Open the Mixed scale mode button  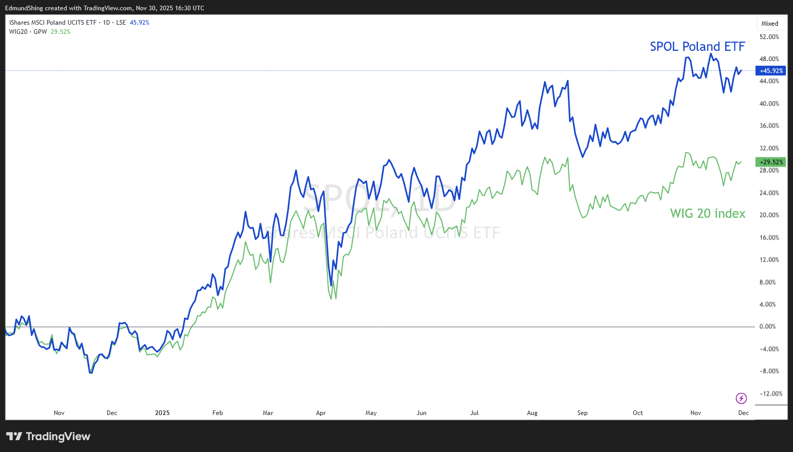770,24
